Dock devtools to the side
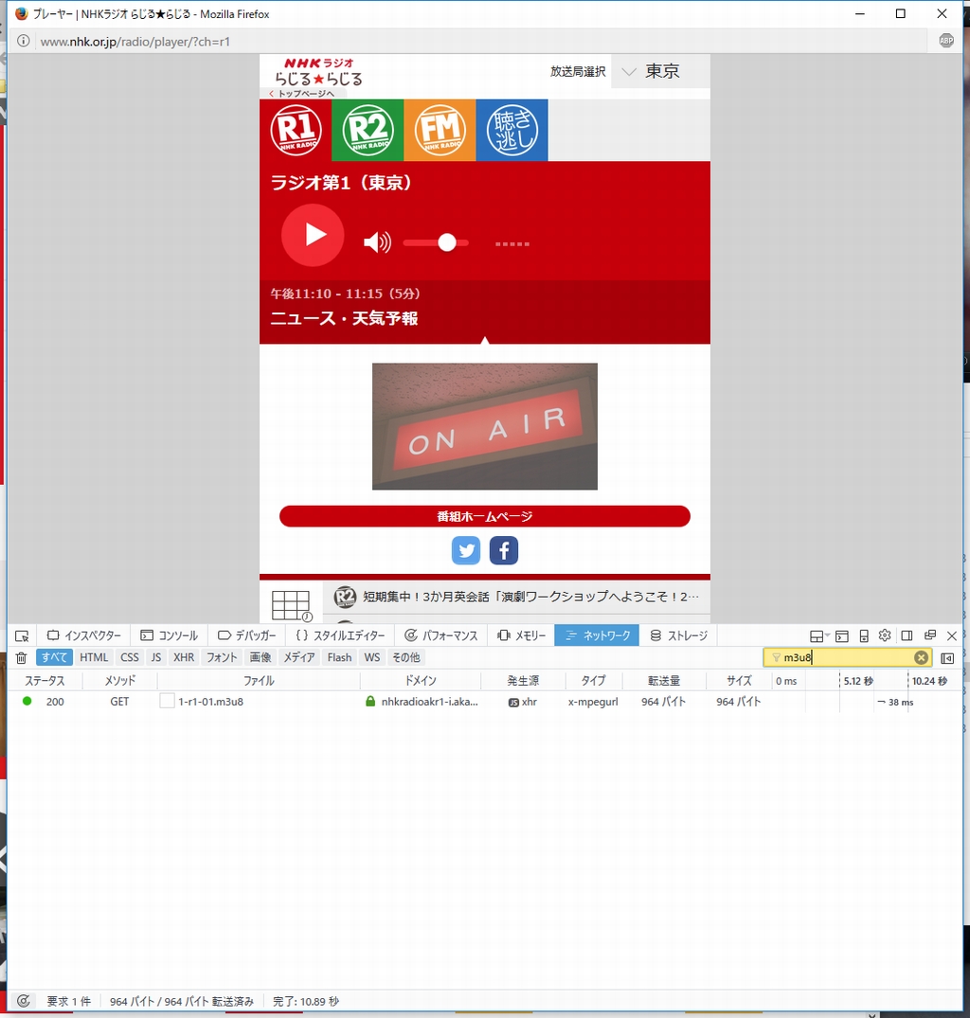 (907, 635)
